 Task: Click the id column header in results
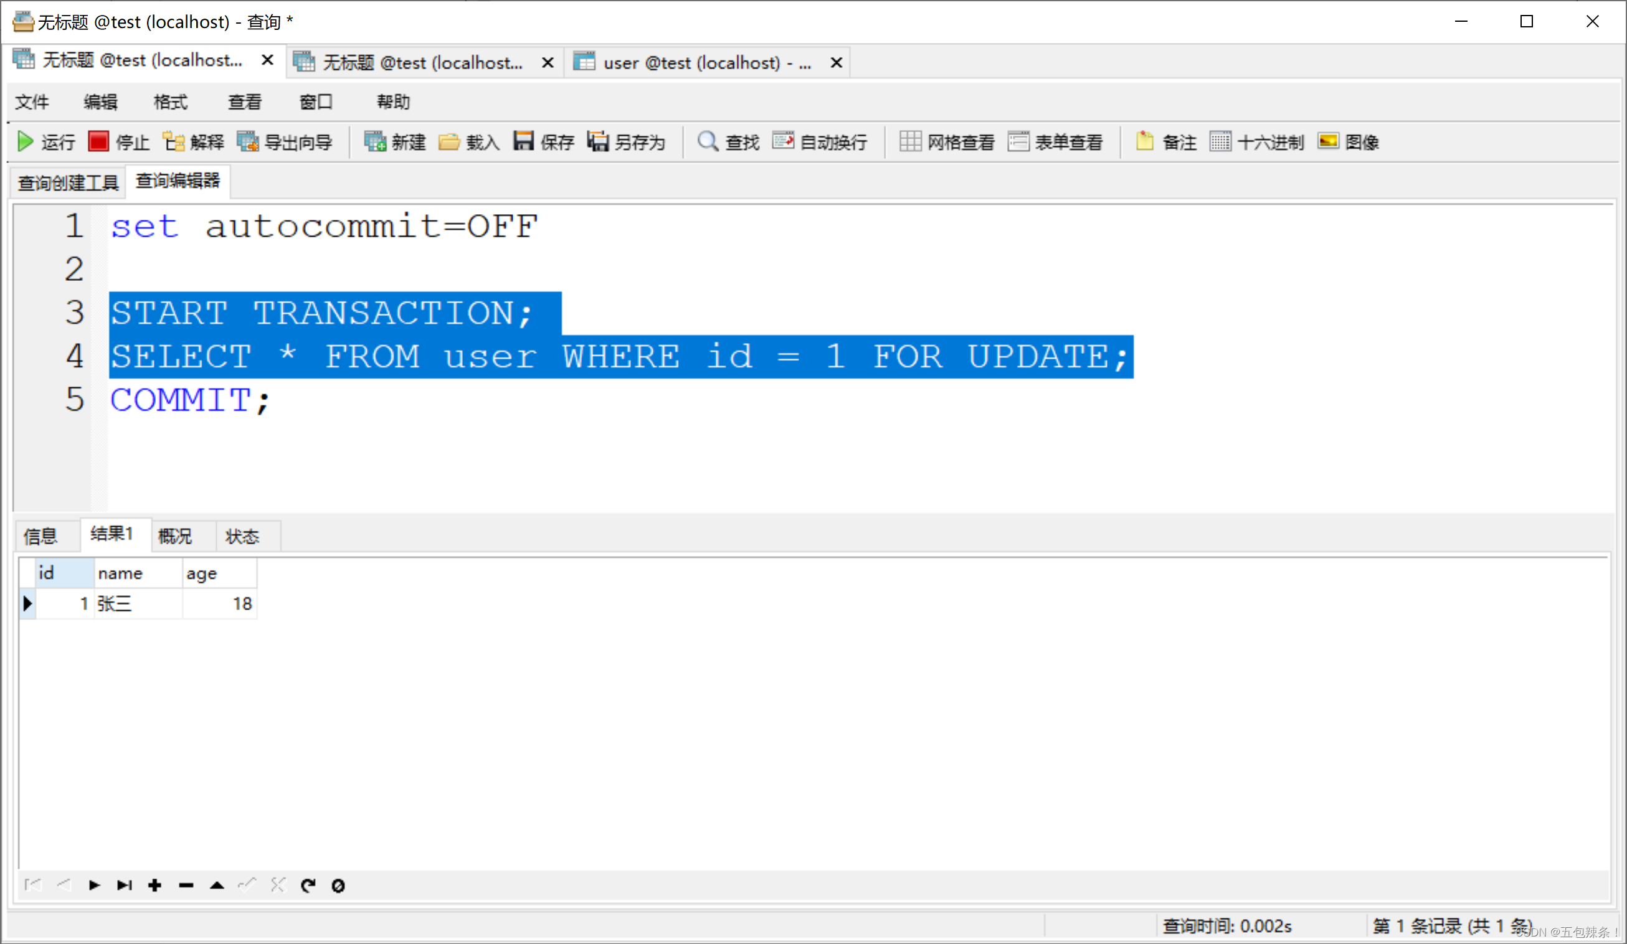(45, 572)
